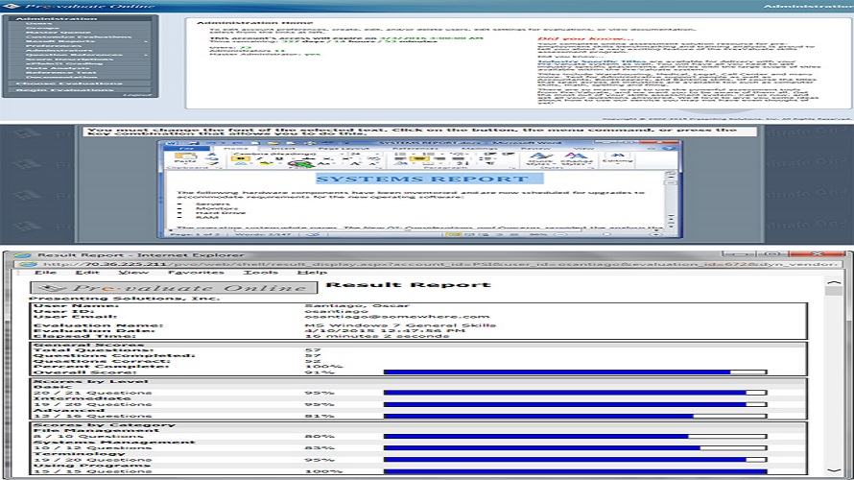854x480 pixels.
Task: Switch to the Home tab in Word
Action: click(x=236, y=148)
